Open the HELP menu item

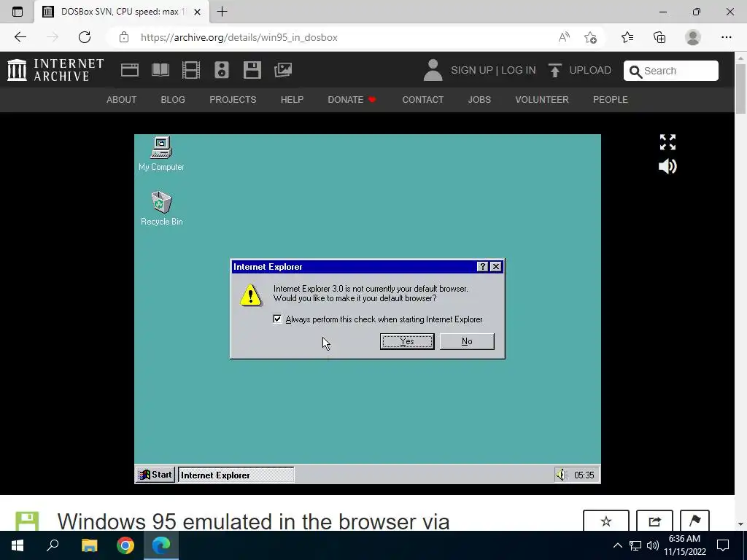292,99
